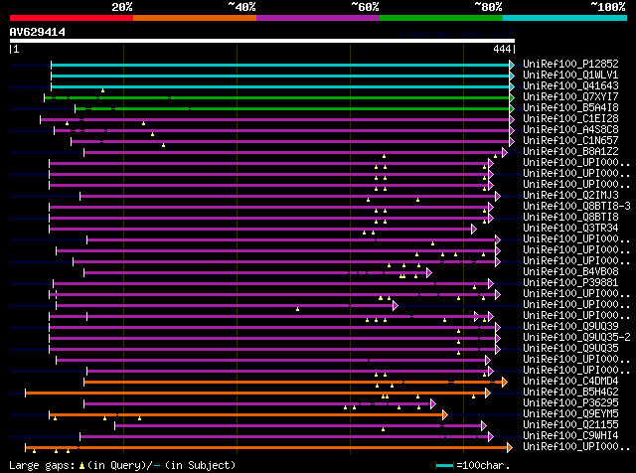The height and width of the screenshot is (473, 636).
Task: Click the cyan alignment bar for P12852
Action: (x=280, y=65)
